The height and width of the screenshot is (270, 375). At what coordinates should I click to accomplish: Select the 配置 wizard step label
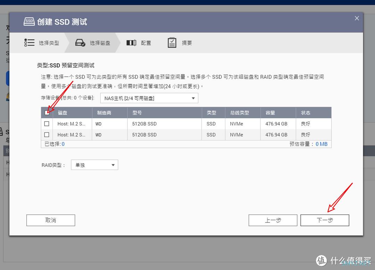pyautogui.click(x=146, y=43)
